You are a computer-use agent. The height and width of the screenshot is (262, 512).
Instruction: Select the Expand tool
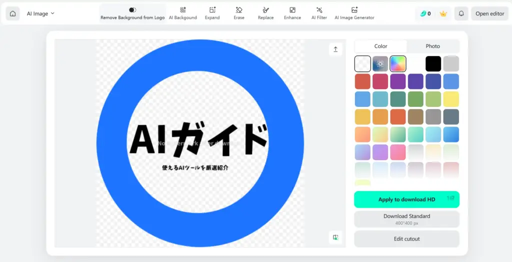tap(212, 13)
